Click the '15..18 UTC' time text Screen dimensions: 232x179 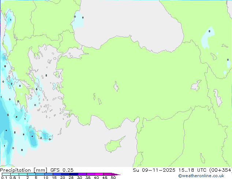point(192,170)
